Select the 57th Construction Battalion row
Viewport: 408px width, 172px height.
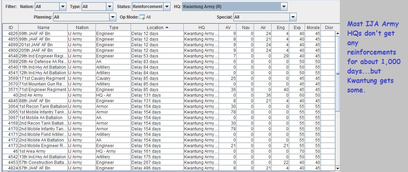[x=169, y=163]
